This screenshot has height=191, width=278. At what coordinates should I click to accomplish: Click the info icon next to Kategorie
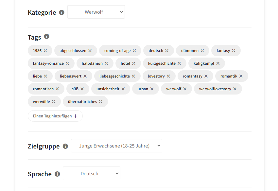click(x=62, y=12)
